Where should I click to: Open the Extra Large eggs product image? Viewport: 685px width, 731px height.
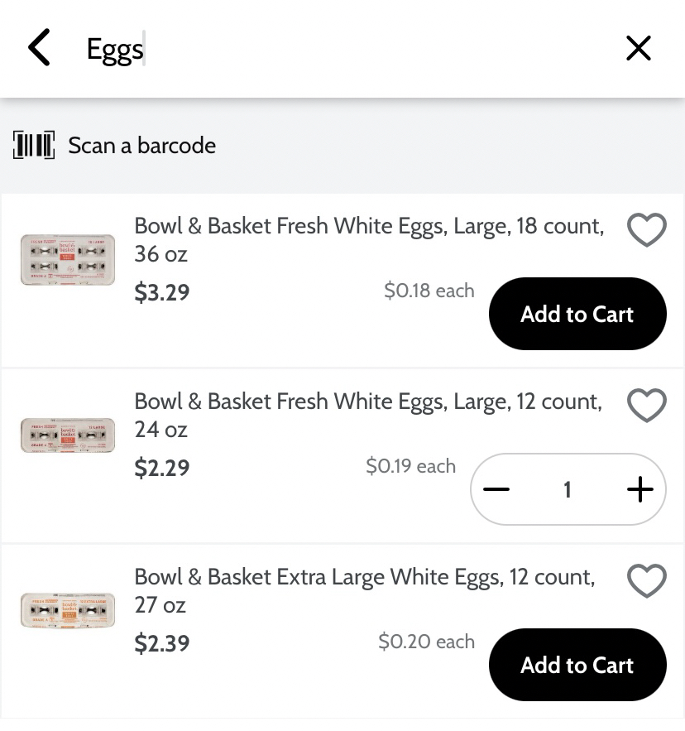tap(68, 610)
